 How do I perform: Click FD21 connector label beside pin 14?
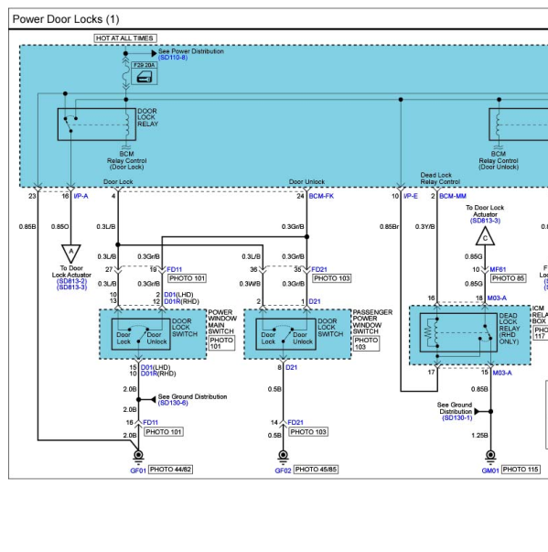point(295,422)
